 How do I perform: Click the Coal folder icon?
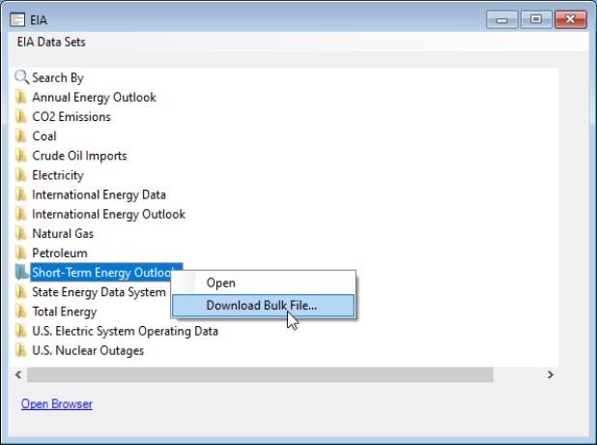[21, 136]
